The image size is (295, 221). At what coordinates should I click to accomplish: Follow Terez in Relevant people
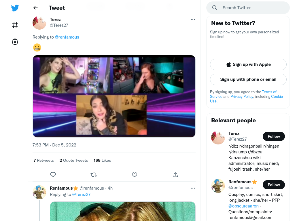coord(274,136)
